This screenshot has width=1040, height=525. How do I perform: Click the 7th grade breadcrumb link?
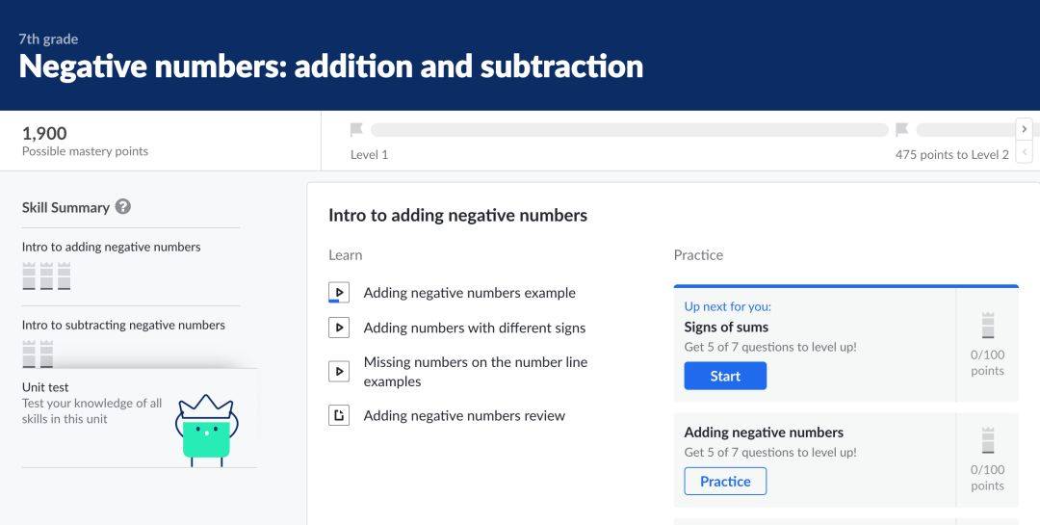click(x=48, y=39)
